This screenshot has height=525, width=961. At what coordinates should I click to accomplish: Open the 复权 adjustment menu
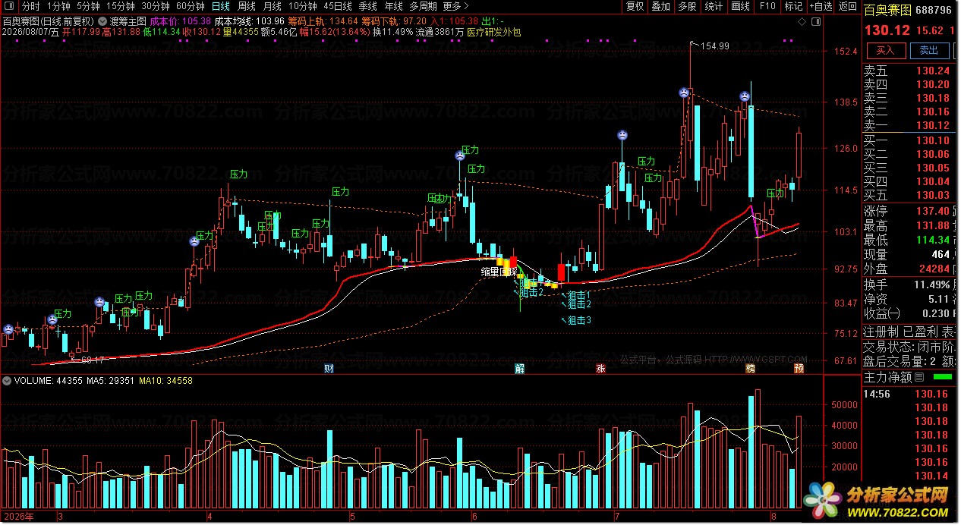635,6
